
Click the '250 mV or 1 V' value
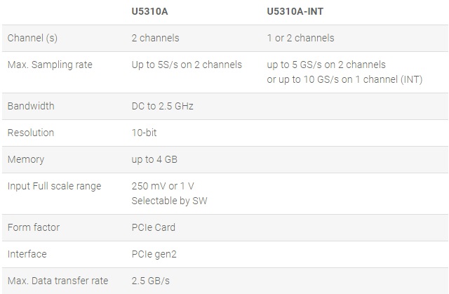[x=163, y=186]
